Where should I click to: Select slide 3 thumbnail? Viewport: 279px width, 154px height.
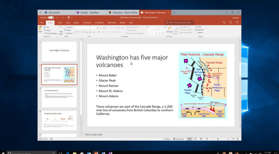pos(59,98)
